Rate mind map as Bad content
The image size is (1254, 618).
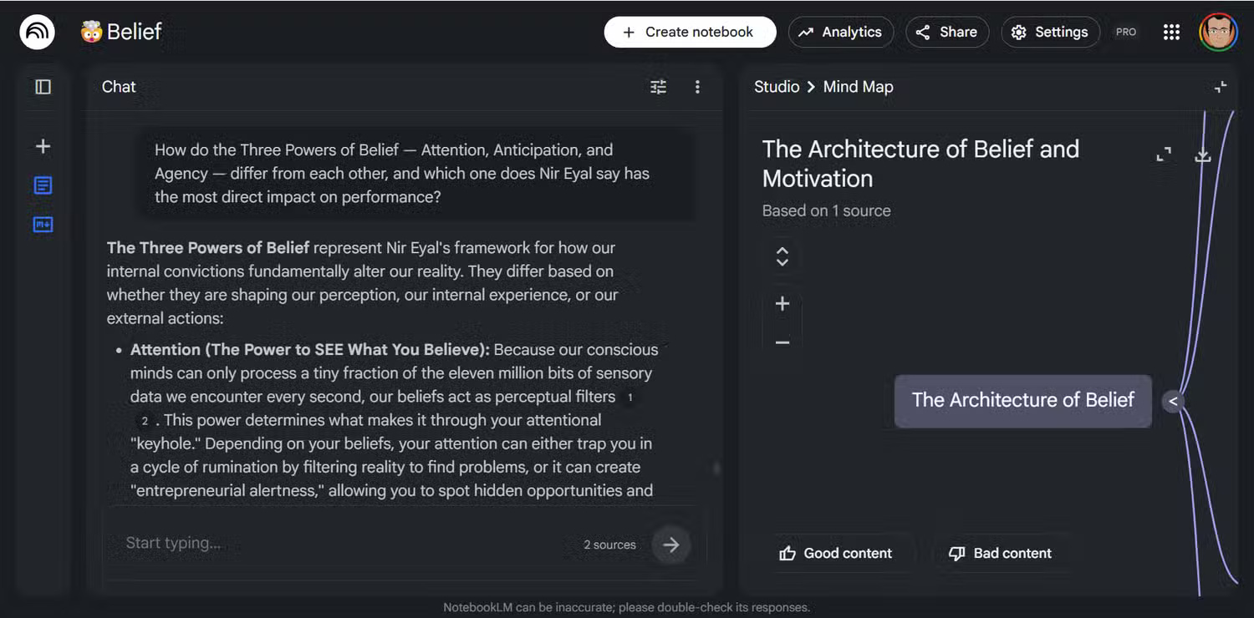pyautogui.click(x=1000, y=554)
